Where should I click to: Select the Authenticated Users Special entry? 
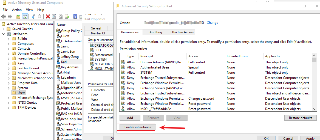pos(216,67)
